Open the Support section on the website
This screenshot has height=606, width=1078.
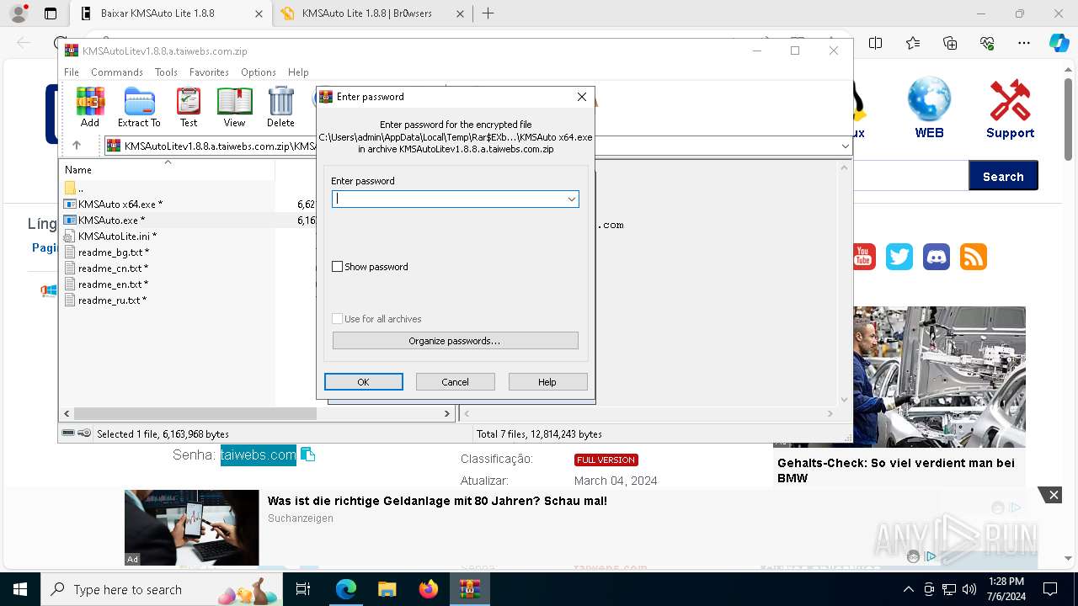point(1010,108)
